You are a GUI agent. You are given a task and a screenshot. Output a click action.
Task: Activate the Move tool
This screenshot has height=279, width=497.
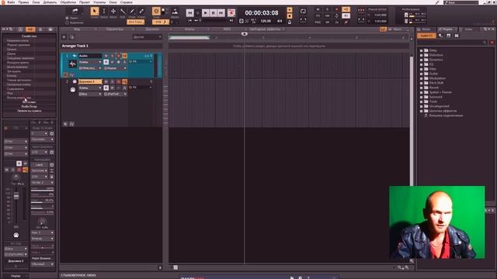113,12
